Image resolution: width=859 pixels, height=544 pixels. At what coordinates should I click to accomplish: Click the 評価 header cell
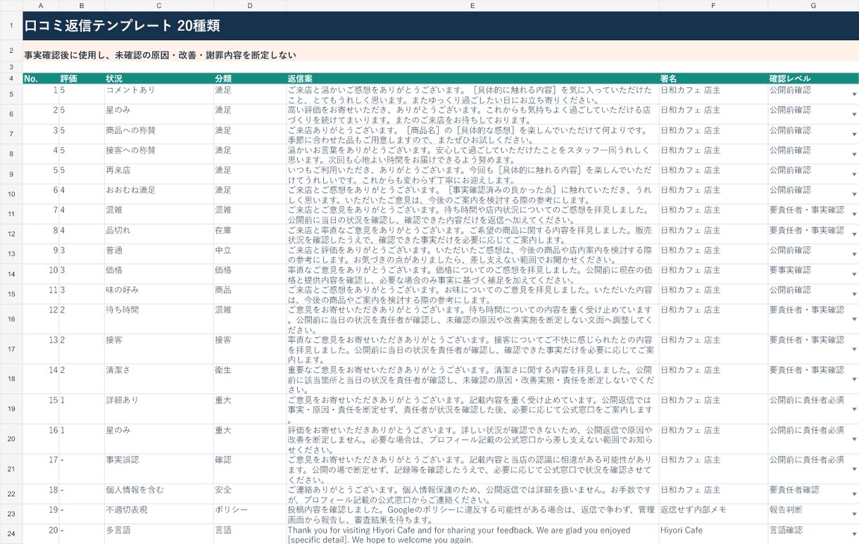82,79
